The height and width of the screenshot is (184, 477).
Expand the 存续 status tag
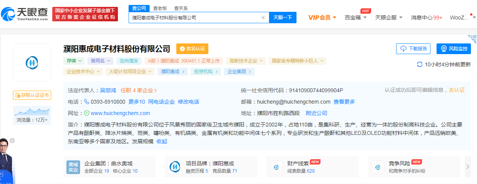74,61
